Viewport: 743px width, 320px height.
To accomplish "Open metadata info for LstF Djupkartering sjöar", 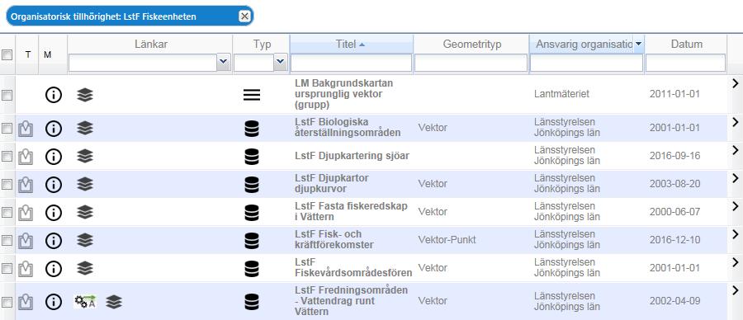I will 54,156.
